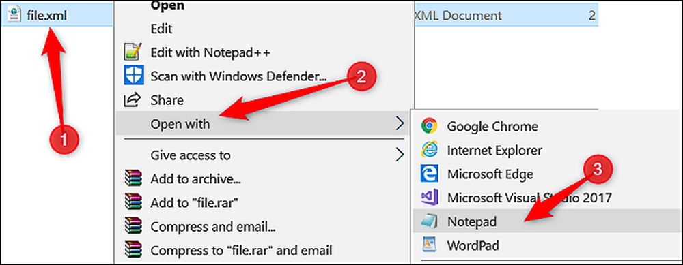Image resolution: width=683 pixels, height=265 pixels.
Task: Click the Share arrow icon
Action: click(132, 100)
